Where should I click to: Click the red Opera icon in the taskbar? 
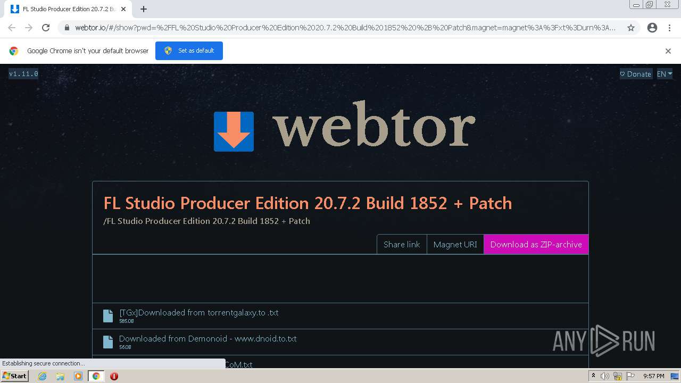[x=114, y=376]
